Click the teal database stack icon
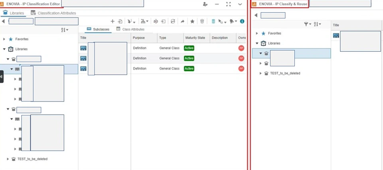The image size is (383, 170). 213,21
